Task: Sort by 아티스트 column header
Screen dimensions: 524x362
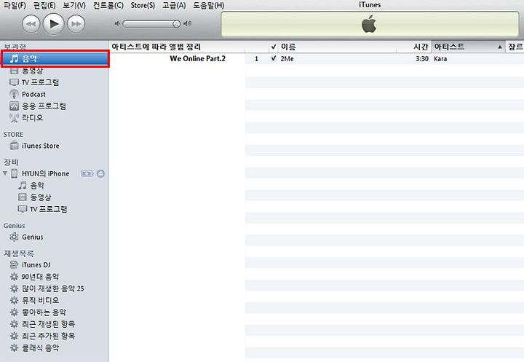Action: [x=468, y=47]
